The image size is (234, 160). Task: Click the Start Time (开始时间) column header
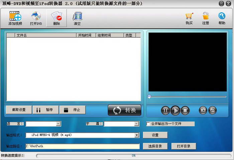(x=86, y=35)
